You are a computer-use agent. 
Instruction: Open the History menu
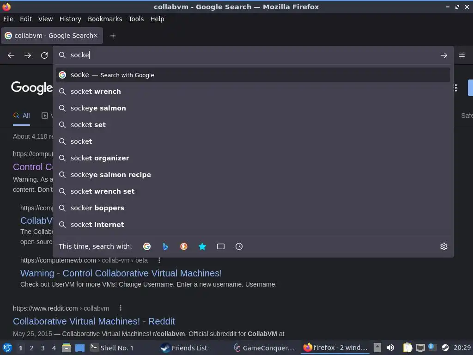point(70,19)
